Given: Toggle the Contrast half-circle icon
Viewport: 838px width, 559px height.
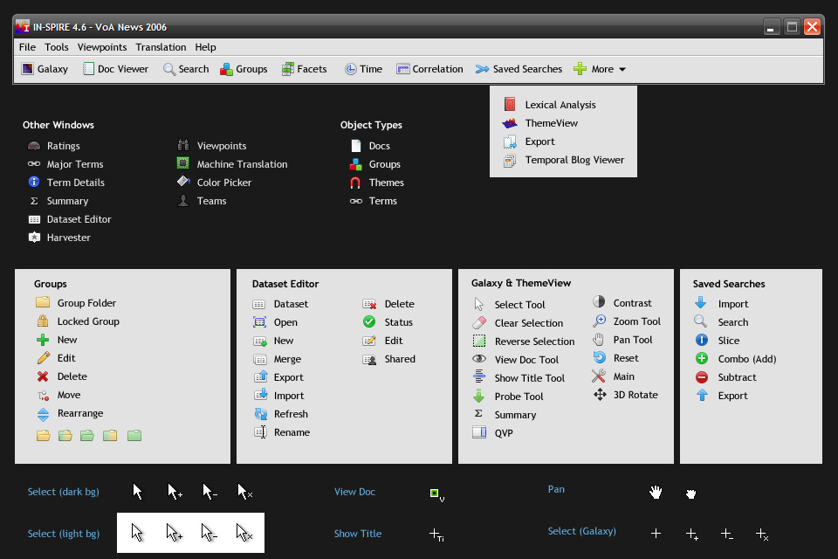Looking at the screenshot, I should (599, 302).
